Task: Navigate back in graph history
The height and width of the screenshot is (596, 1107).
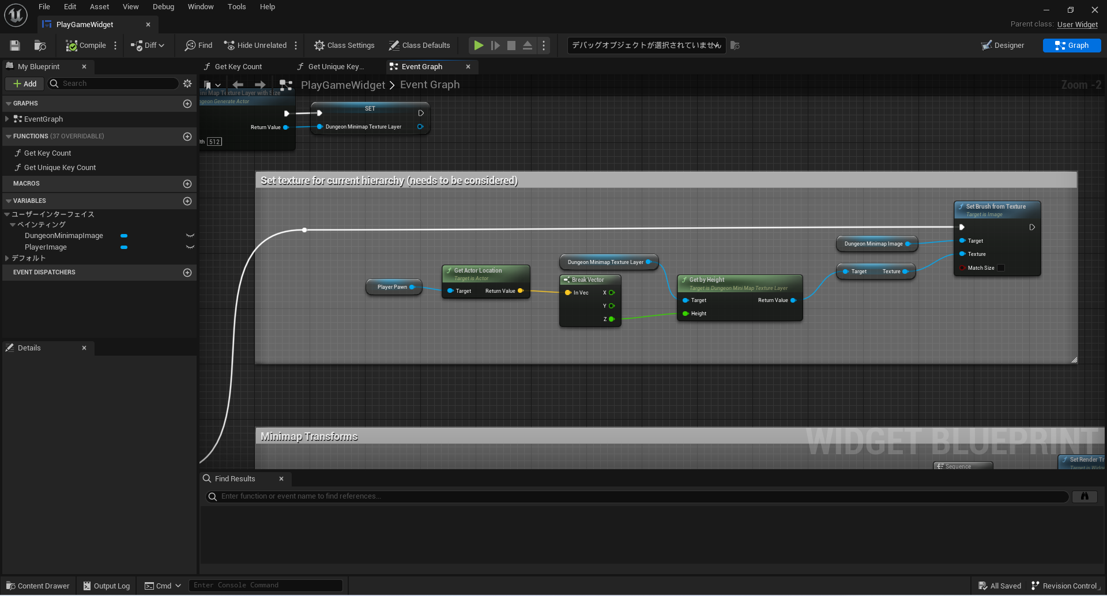Action: pos(238,85)
